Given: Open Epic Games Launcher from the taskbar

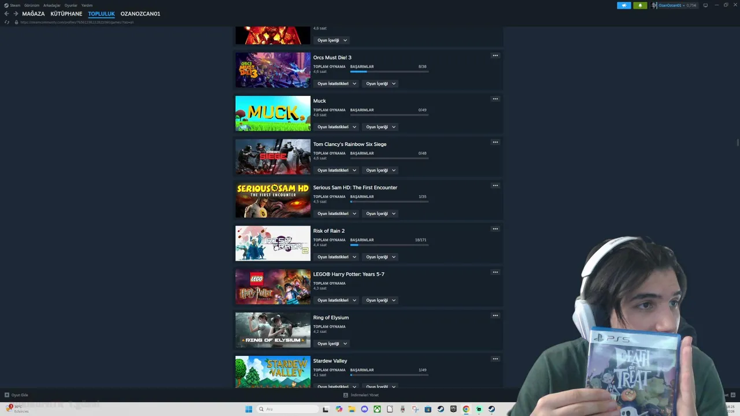Looking at the screenshot, I should (x=453, y=409).
